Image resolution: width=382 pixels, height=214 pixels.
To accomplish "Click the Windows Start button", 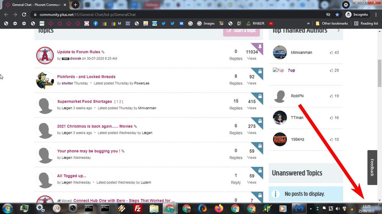I will (8, 208).
